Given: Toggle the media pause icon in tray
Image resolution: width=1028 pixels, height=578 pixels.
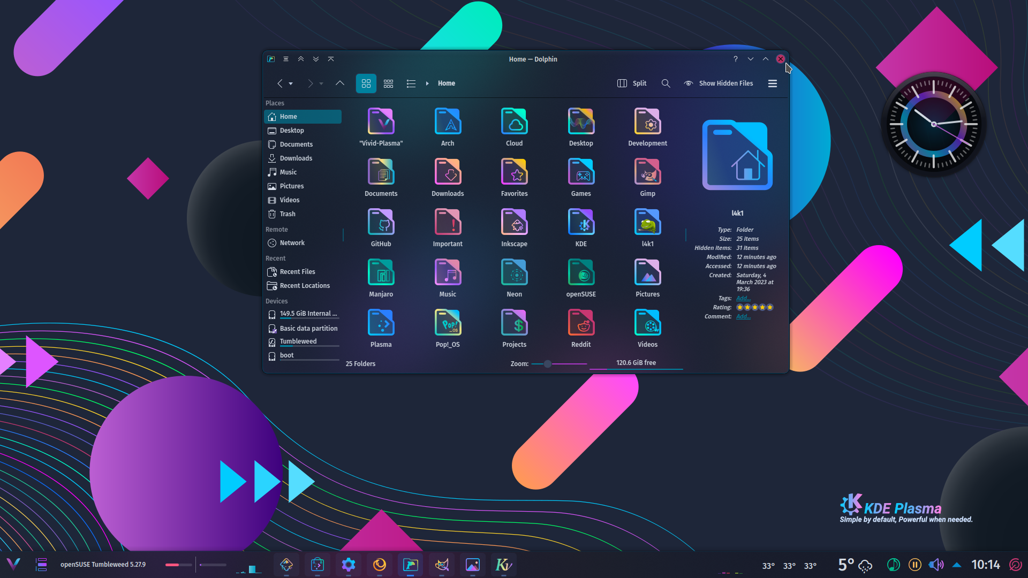Looking at the screenshot, I should (x=915, y=565).
